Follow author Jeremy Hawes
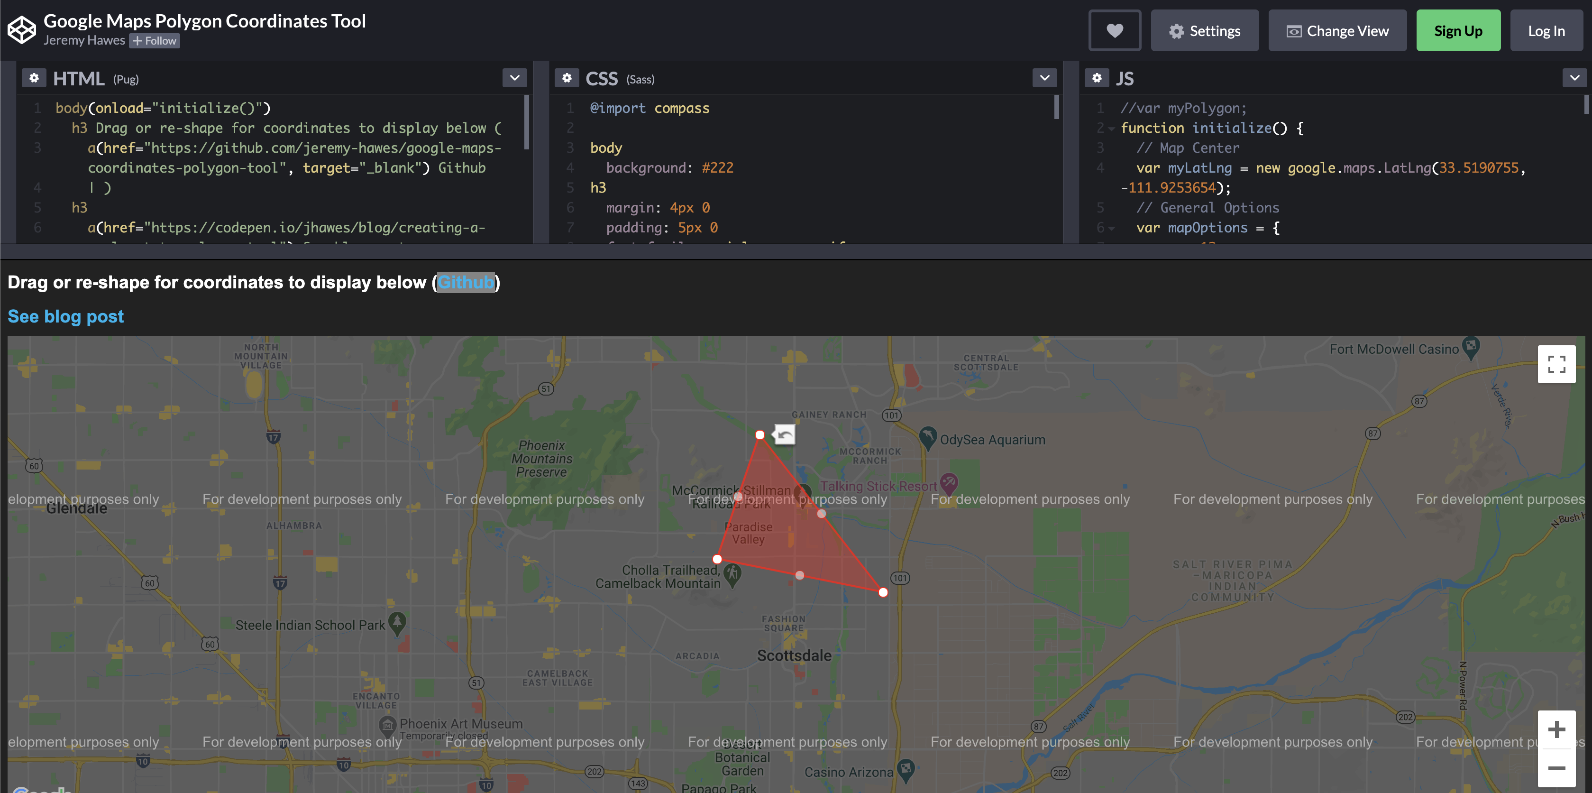This screenshot has height=793, width=1592. 155,41
